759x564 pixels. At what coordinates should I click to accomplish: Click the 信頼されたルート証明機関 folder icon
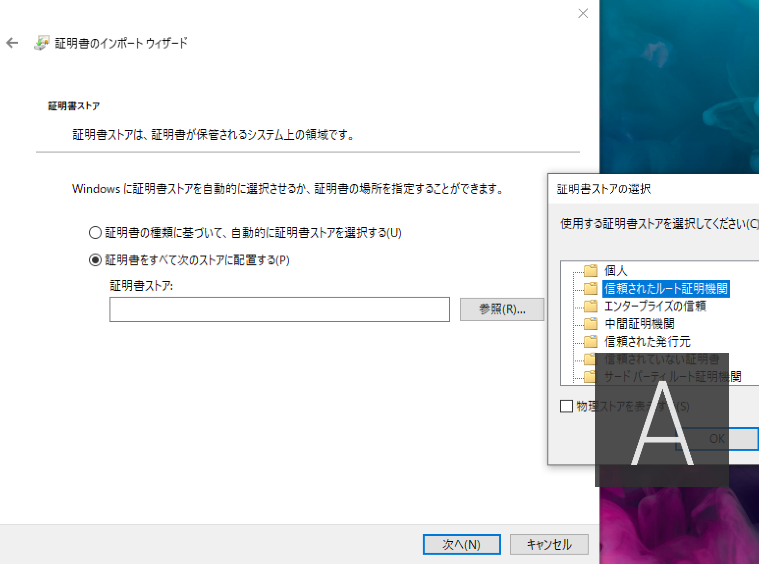[x=591, y=288]
